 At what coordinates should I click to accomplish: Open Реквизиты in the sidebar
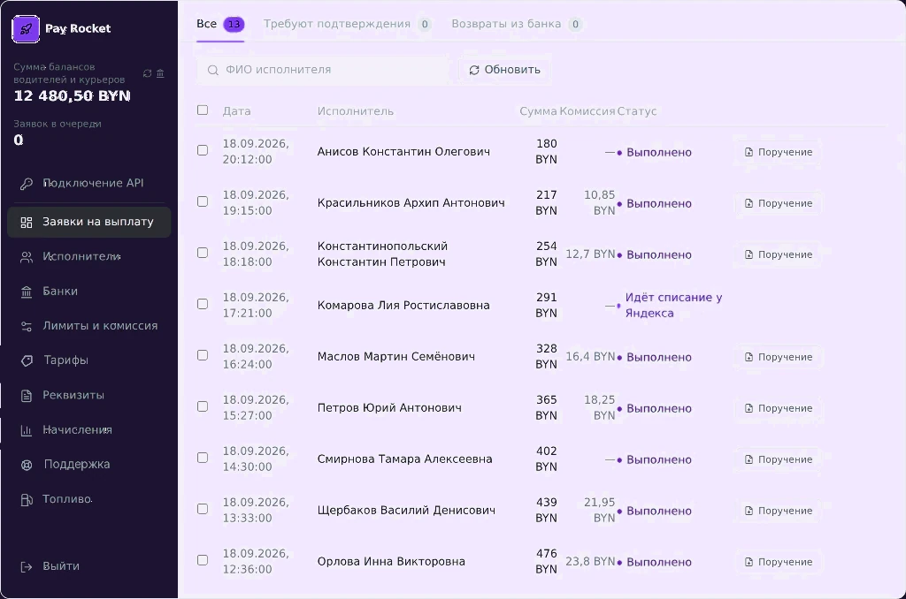coord(89,395)
